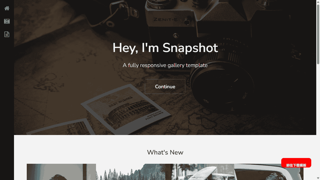Click the "Hey, I'm Snapshot" heading

pos(165,48)
